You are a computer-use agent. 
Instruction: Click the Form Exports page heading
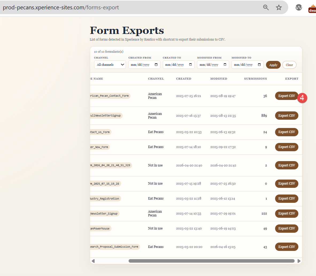coord(127,30)
